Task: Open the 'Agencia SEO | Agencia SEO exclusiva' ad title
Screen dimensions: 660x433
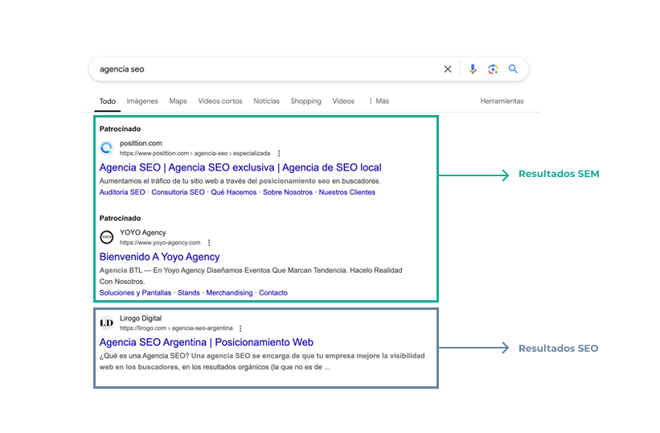Action: click(240, 167)
